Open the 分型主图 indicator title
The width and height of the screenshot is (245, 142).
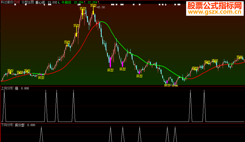tap(28, 2)
